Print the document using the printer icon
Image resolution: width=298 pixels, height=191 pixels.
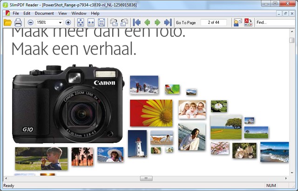(x=18, y=23)
